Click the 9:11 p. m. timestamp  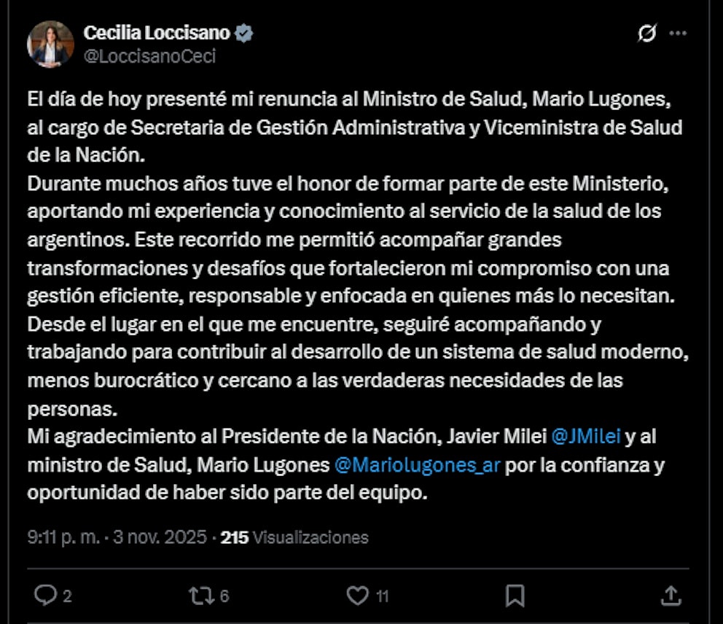point(60,538)
